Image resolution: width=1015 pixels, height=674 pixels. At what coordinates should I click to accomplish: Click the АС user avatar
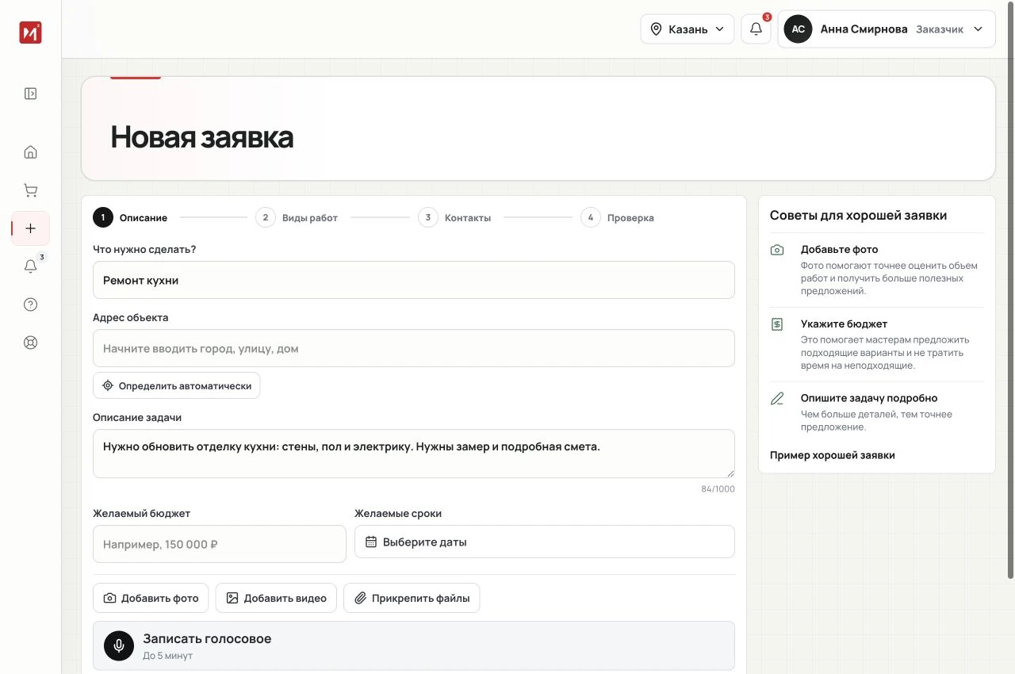click(x=798, y=29)
